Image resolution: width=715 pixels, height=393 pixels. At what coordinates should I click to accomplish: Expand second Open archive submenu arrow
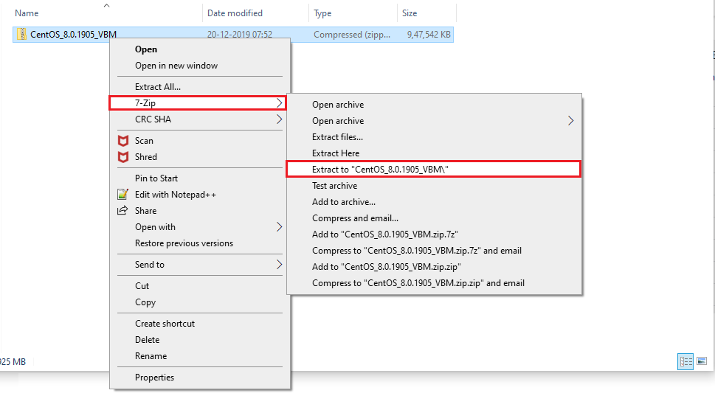[570, 121]
